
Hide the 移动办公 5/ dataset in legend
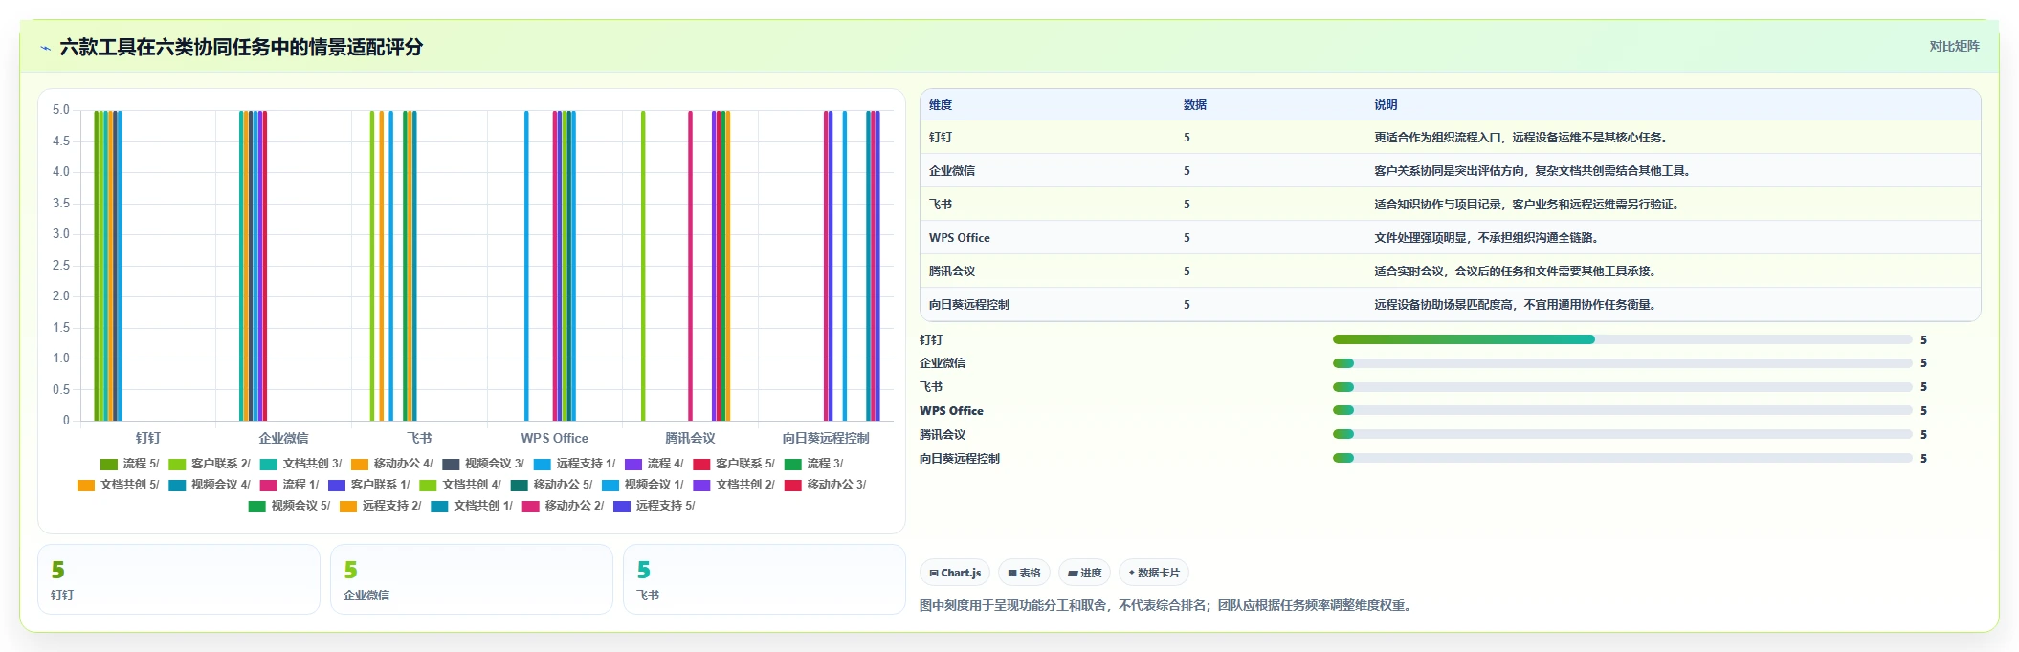pos(551,485)
